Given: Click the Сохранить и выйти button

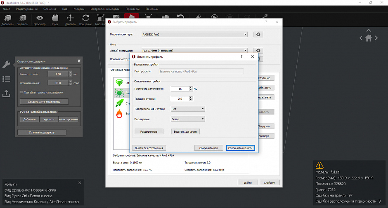Looking at the screenshot, I should coord(240,148).
